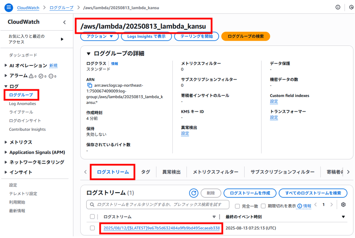Image resolution: width=355 pixels, height=238 pixels.
Task: Click the insufficient data alarm icon
Action: coord(51,76)
